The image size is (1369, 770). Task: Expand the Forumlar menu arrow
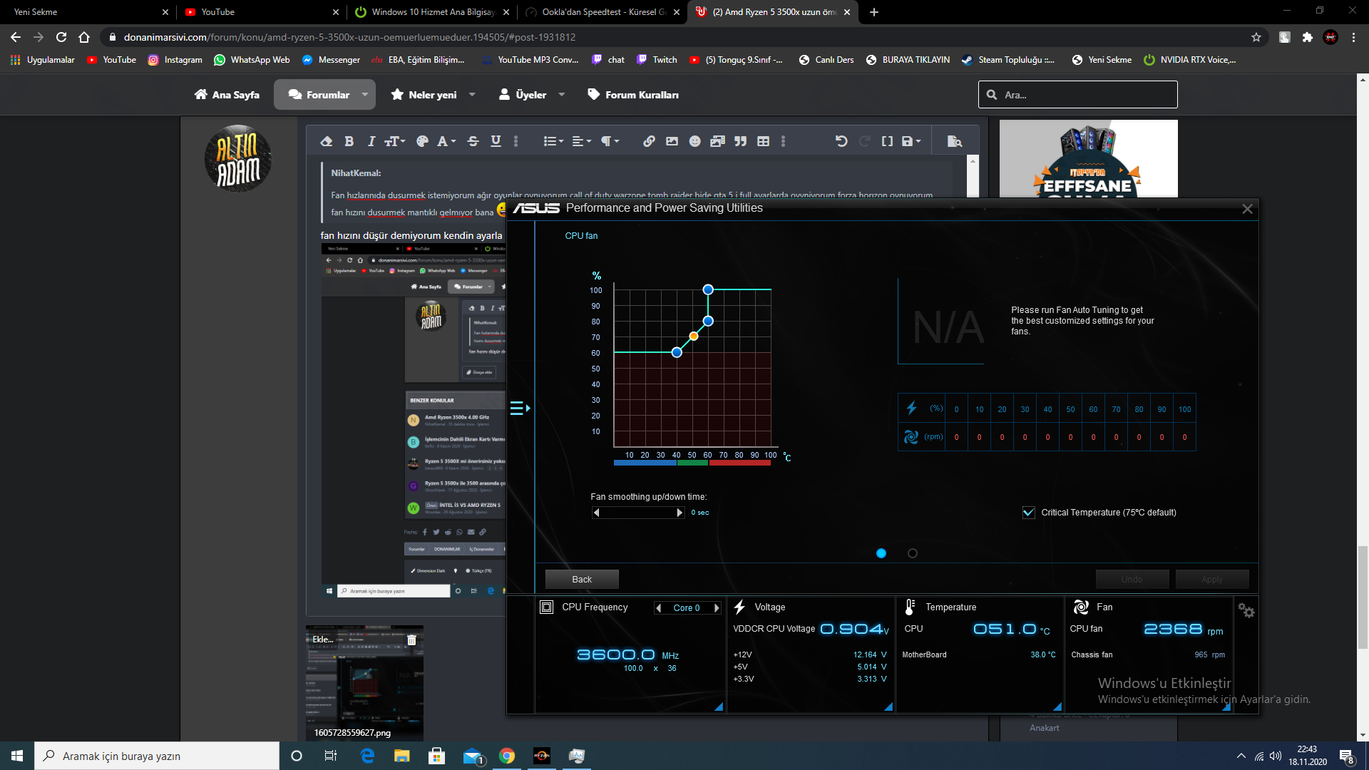pos(365,94)
